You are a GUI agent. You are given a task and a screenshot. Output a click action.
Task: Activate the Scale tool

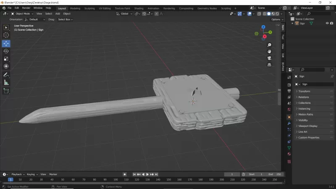pos(6,59)
